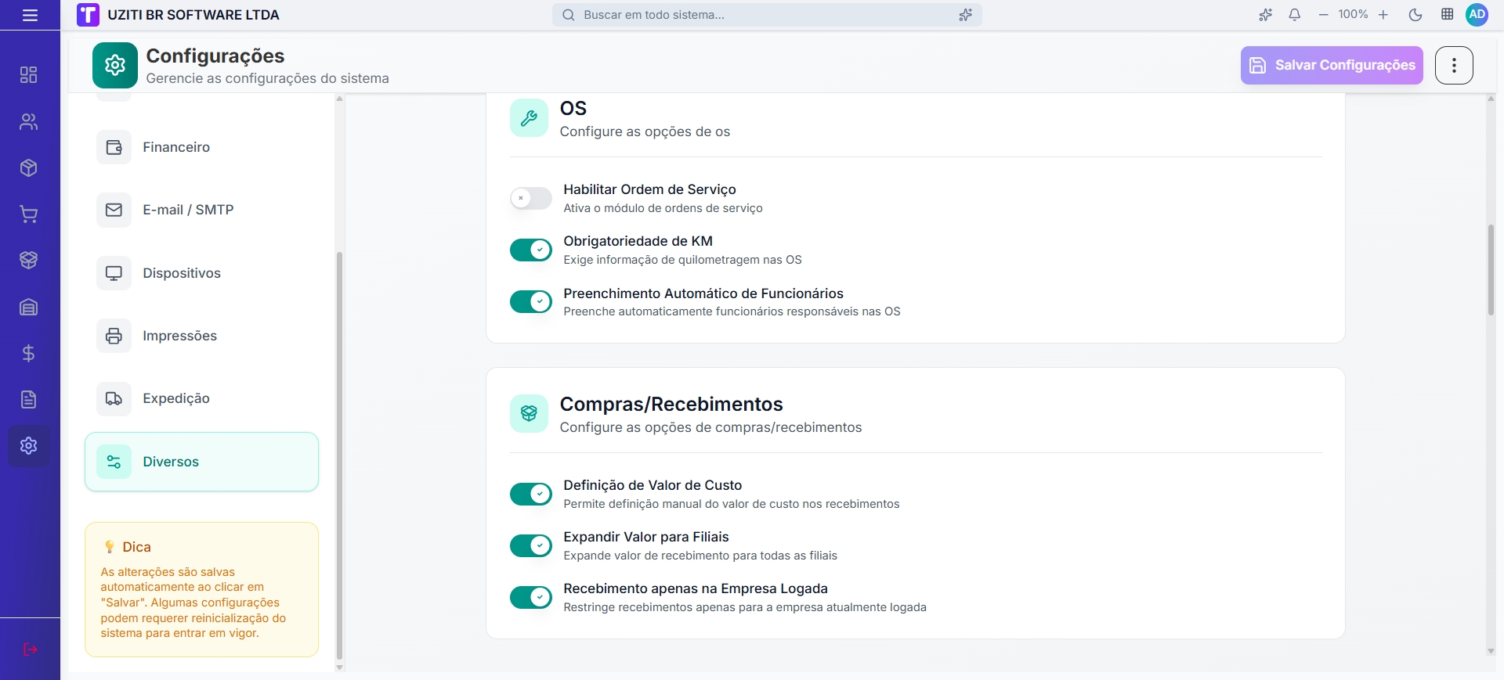Viewport: 1504px width, 680px height.
Task: Click Salvar Configurações button
Action: pyautogui.click(x=1332, y=65)
